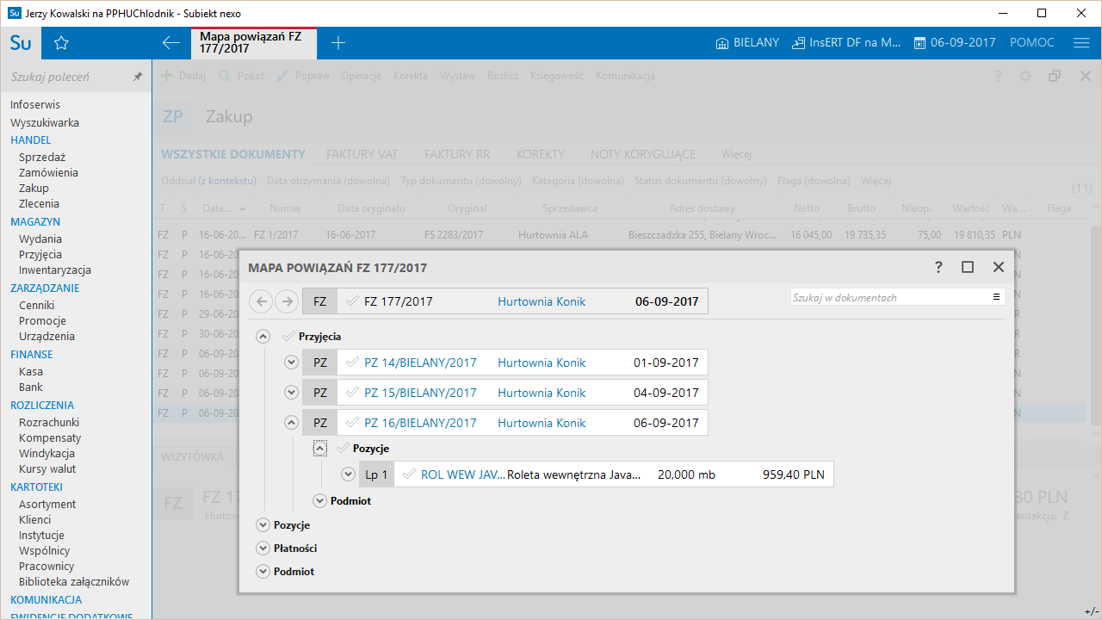Select FAKTURY VAT tab in Zakup

(x=362, y=154)
